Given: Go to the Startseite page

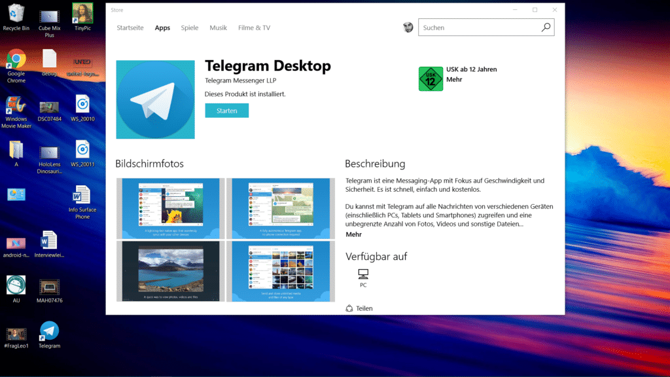Looking at the screenshot, I should [130, 27].
